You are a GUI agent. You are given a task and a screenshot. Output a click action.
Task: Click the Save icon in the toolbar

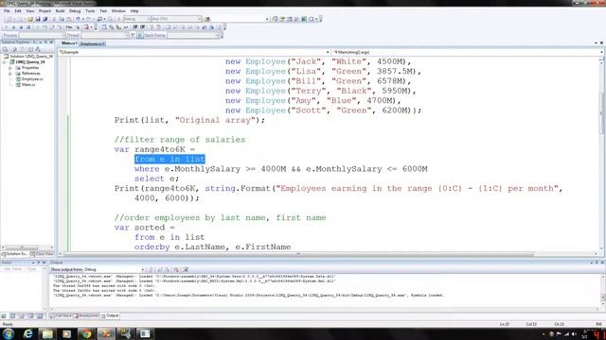[x=38, y=19]
